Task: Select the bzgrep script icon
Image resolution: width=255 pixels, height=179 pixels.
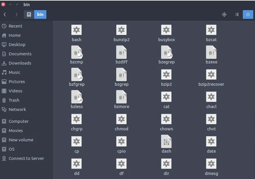Action: pos(121,74)
